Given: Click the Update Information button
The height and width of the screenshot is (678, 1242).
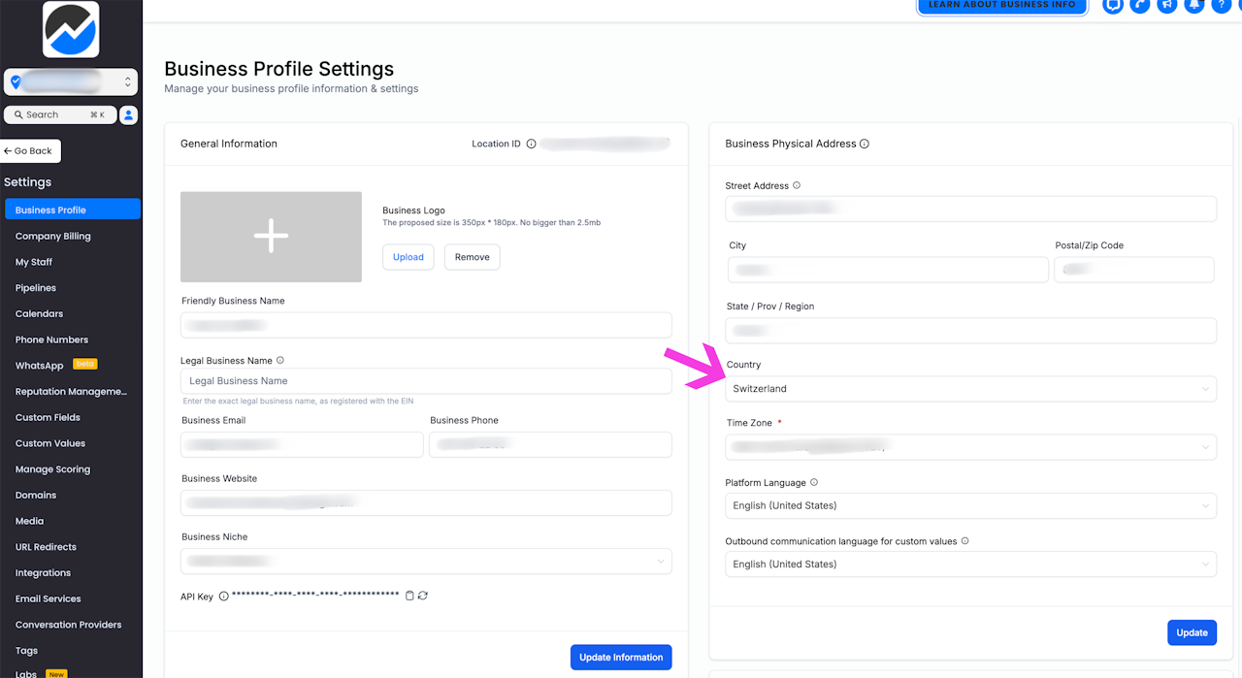Looking at the screenshot, I should pos(621,658).
